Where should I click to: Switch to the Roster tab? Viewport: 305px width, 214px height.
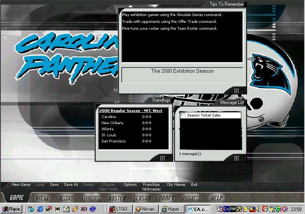(117, 198)
